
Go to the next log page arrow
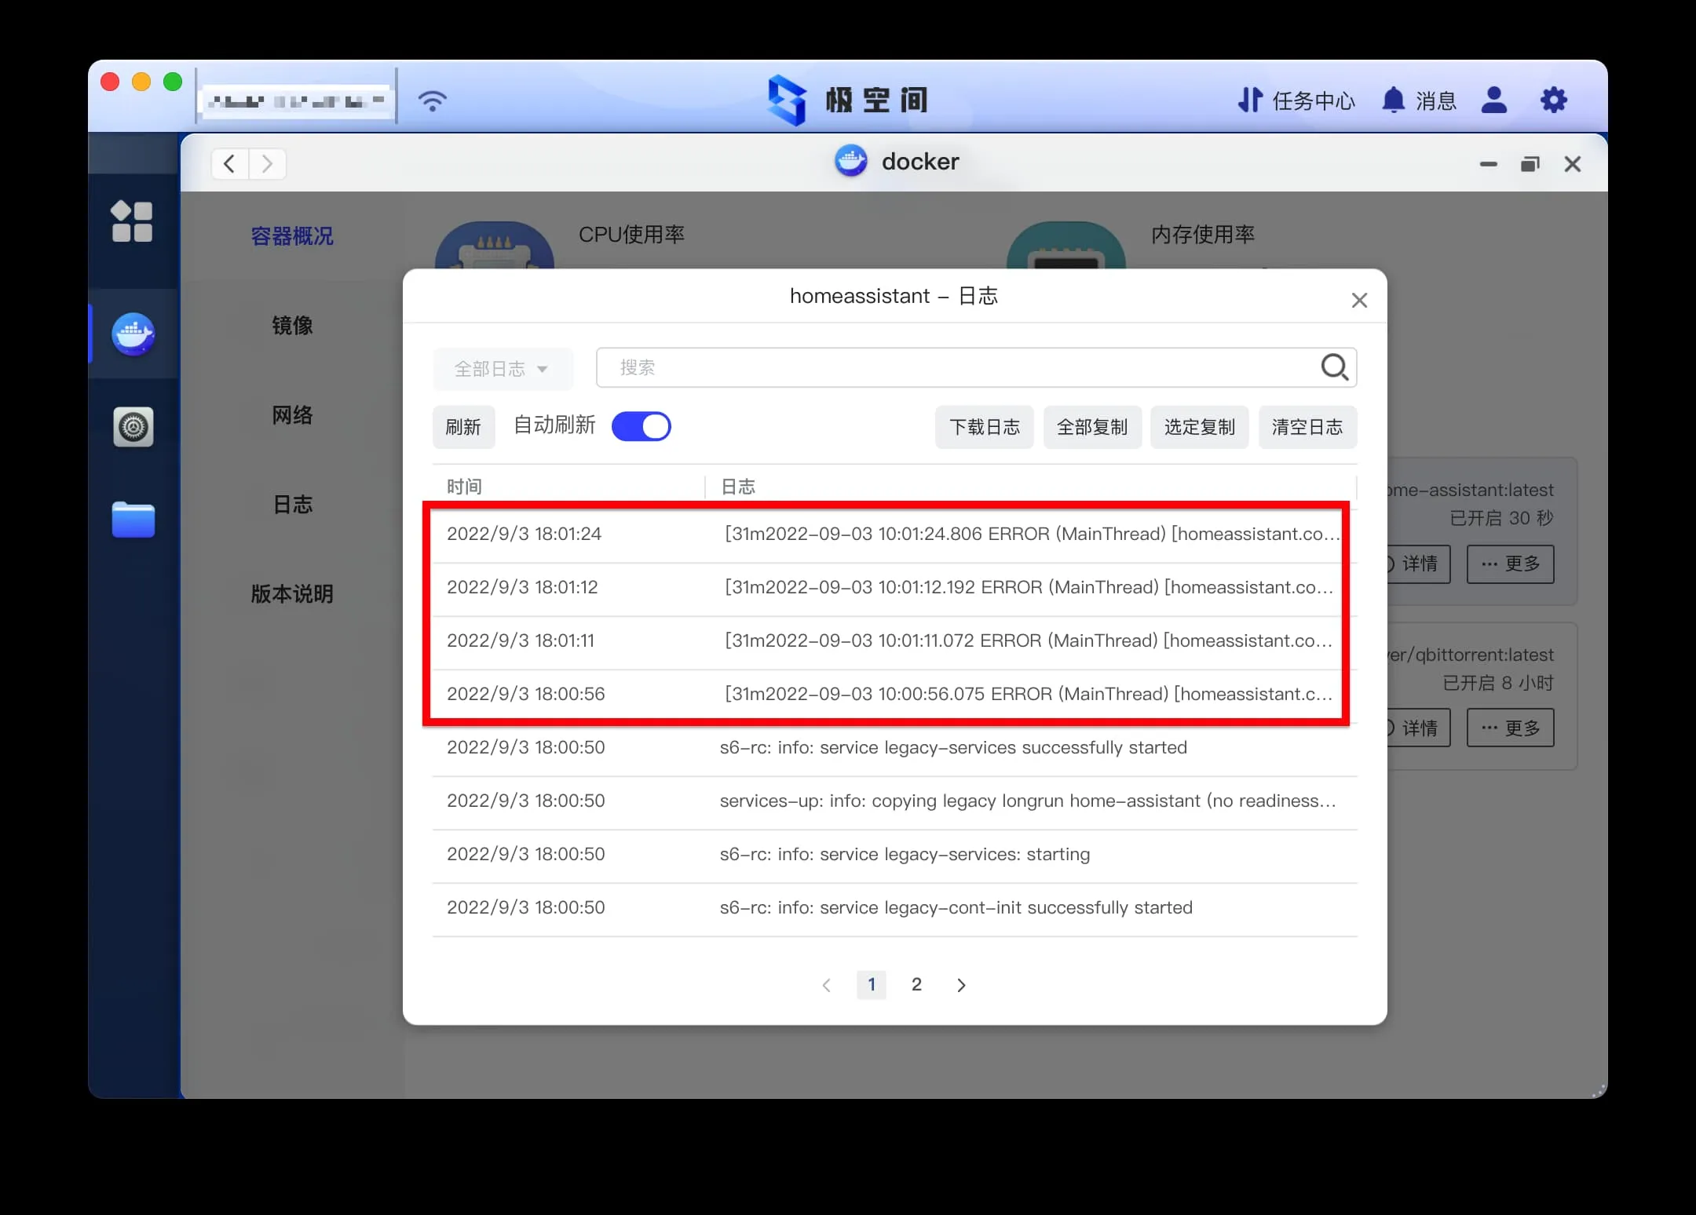point(961,985)
